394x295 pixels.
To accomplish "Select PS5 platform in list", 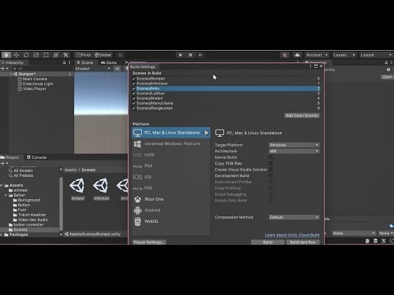I will (171, 188).
